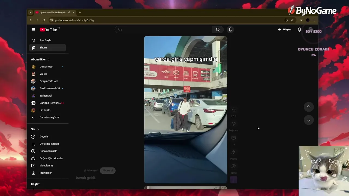Open the browser three-dot menu
The image size is (349, 196).
click(314, 20)
